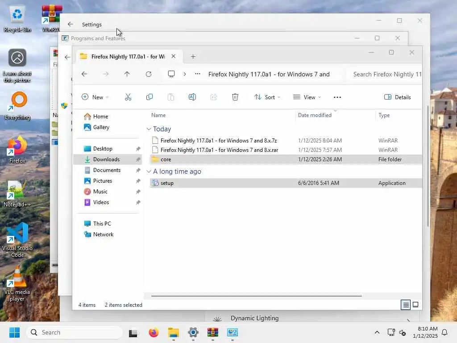
Task: Select VLC media player desktop shortcut
Action: coord(17,284)
